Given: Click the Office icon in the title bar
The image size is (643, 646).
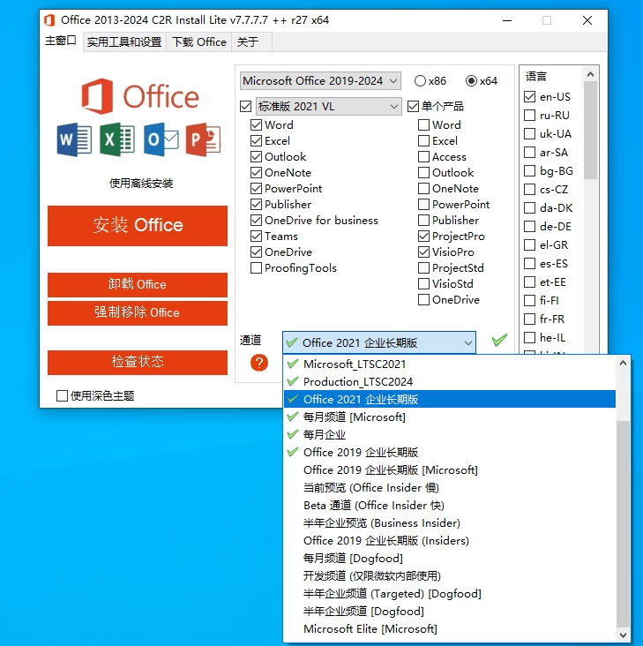Looking at the screenshot, I should (x=49, y=20).
